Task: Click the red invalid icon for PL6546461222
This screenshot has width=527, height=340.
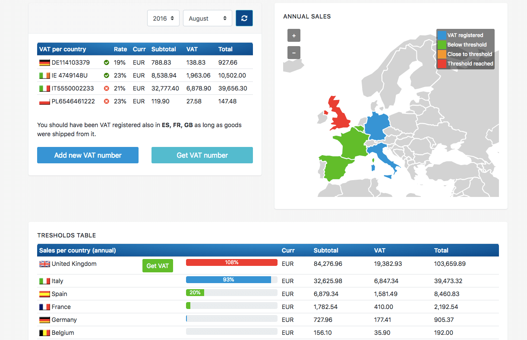Action: [x=106, y=101]
